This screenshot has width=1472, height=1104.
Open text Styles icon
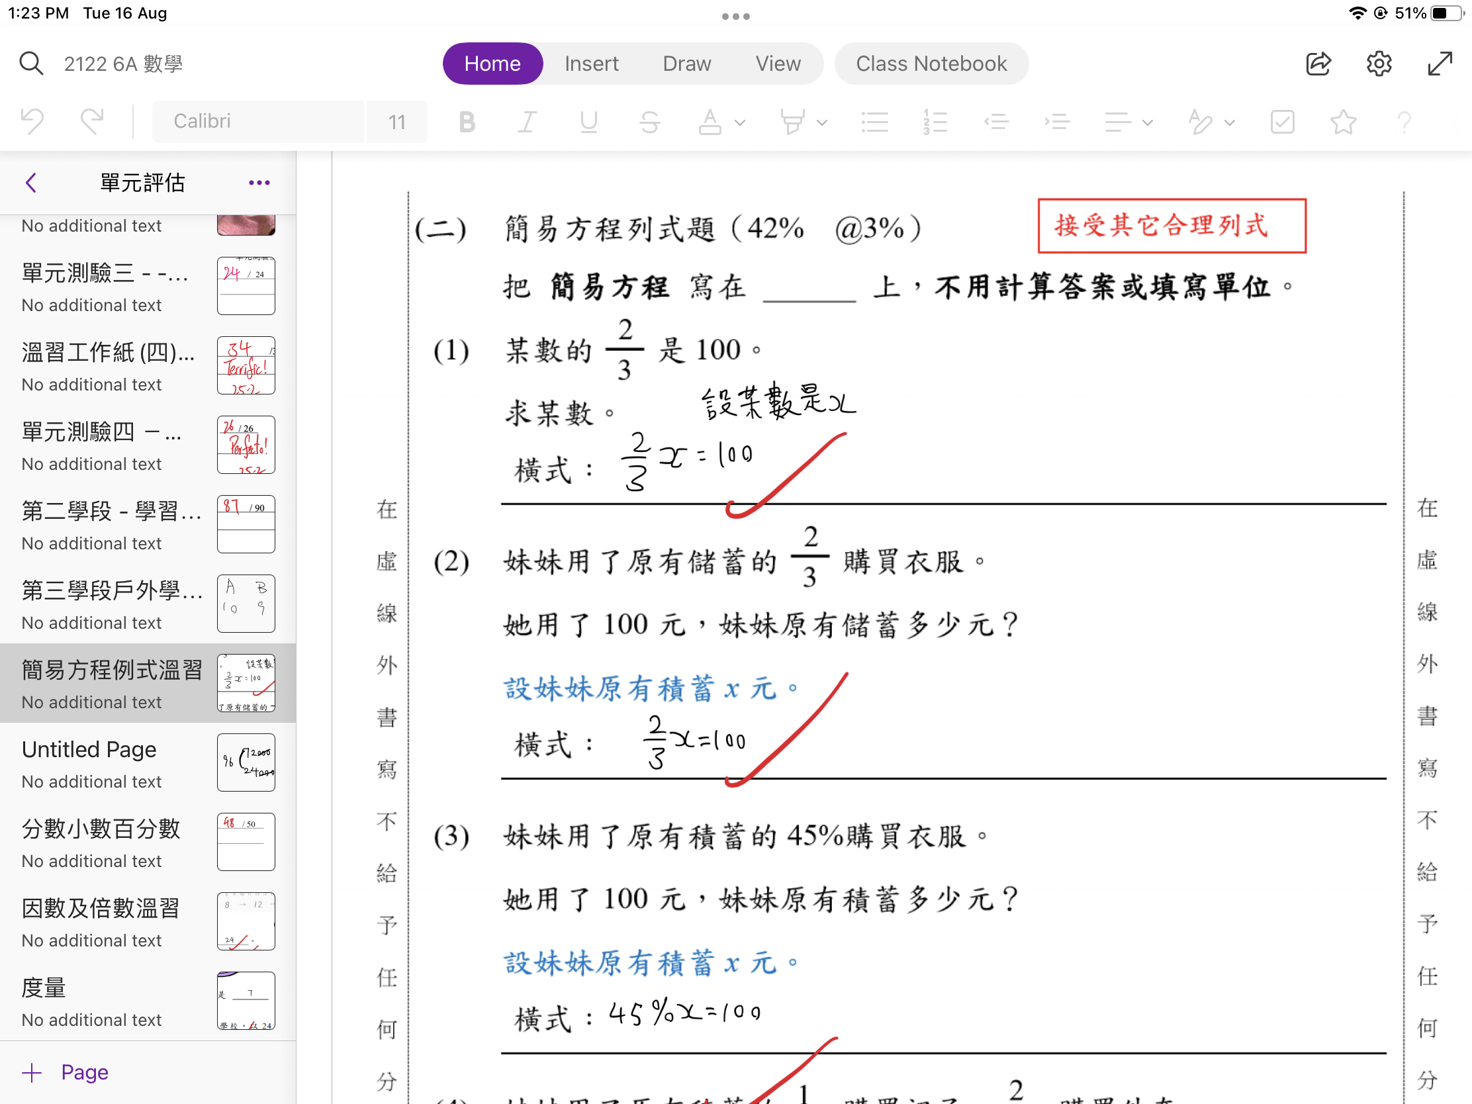pos(1201,122)
